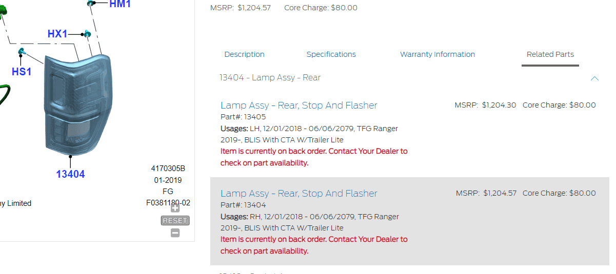
Task: Switch to the Specifications tab
Action: tap(331, 54)
